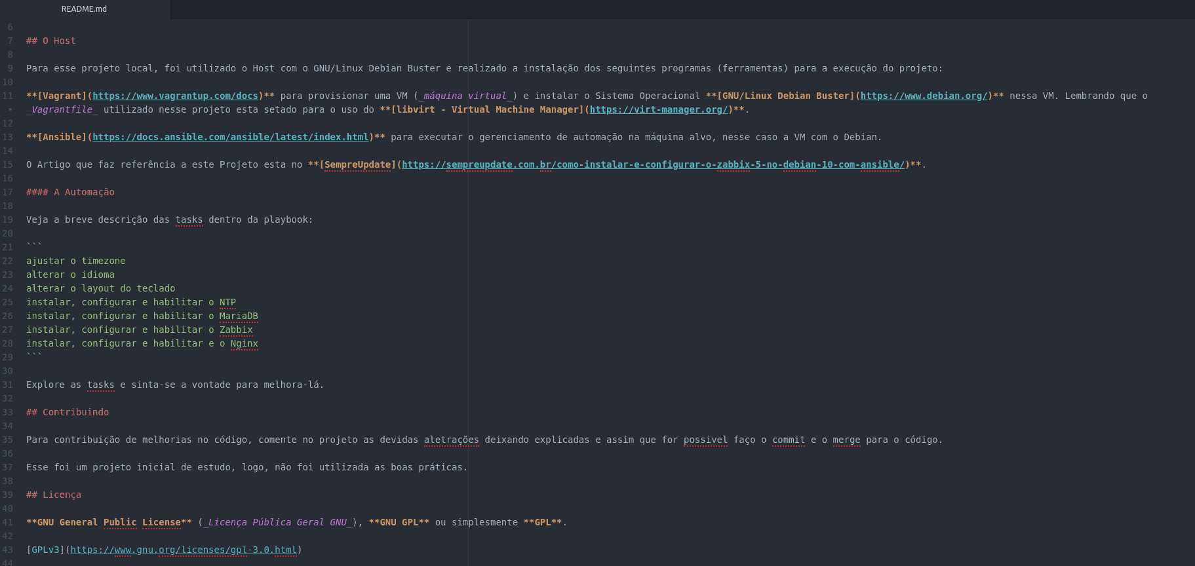Image resolution: width=1195 pixels, height=566 pixels.
Task: Click the 'Esse foi um projeto inicial' sentence
Action: pos(247,467)
